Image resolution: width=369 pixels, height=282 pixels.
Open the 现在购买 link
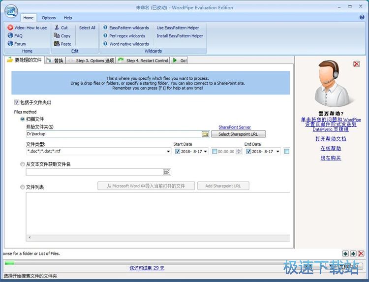(x=331, y=158)
